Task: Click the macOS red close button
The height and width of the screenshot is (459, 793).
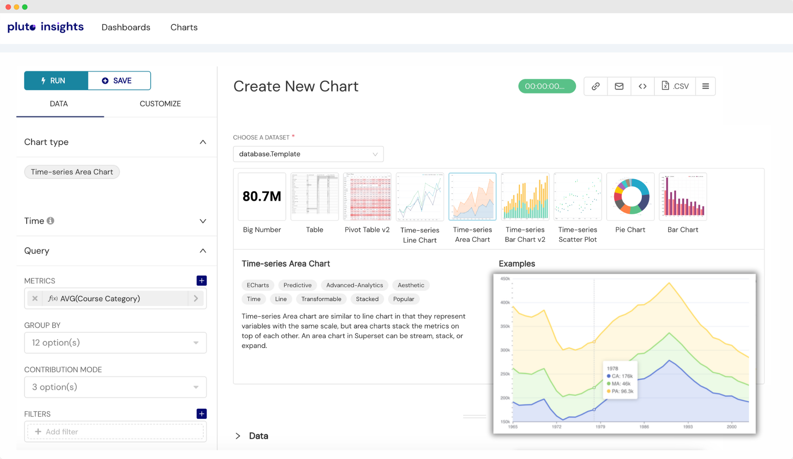Action: tap(8, 7)
